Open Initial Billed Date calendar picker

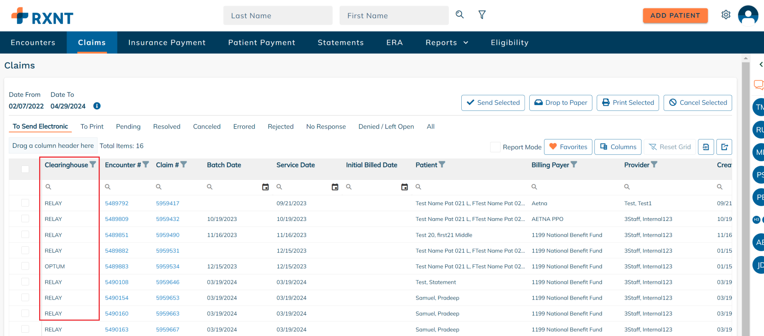pyautogui.click(x=404, y=187)
